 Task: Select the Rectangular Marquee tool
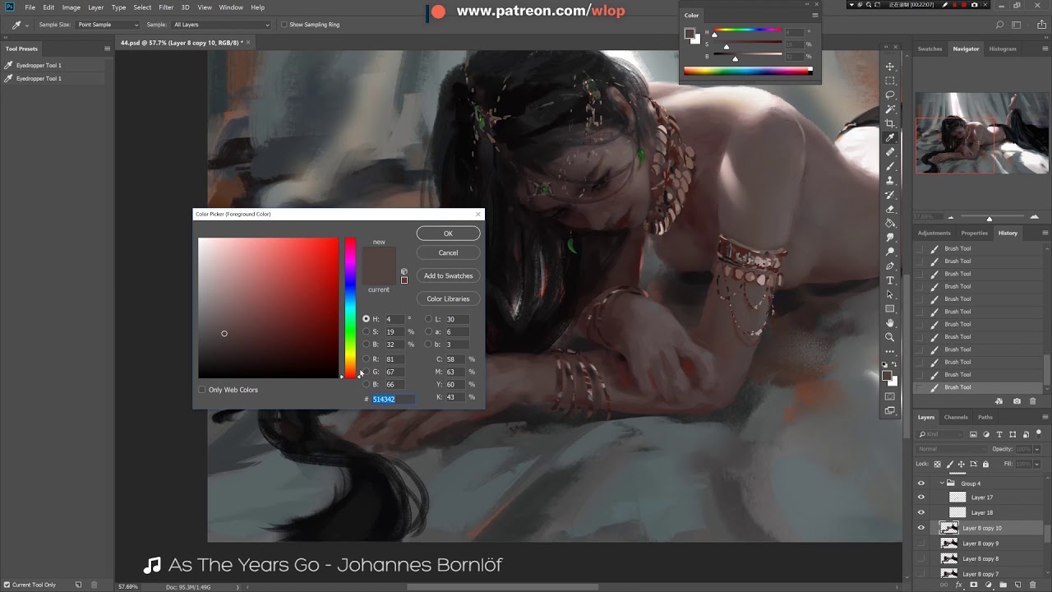[890, 81]
